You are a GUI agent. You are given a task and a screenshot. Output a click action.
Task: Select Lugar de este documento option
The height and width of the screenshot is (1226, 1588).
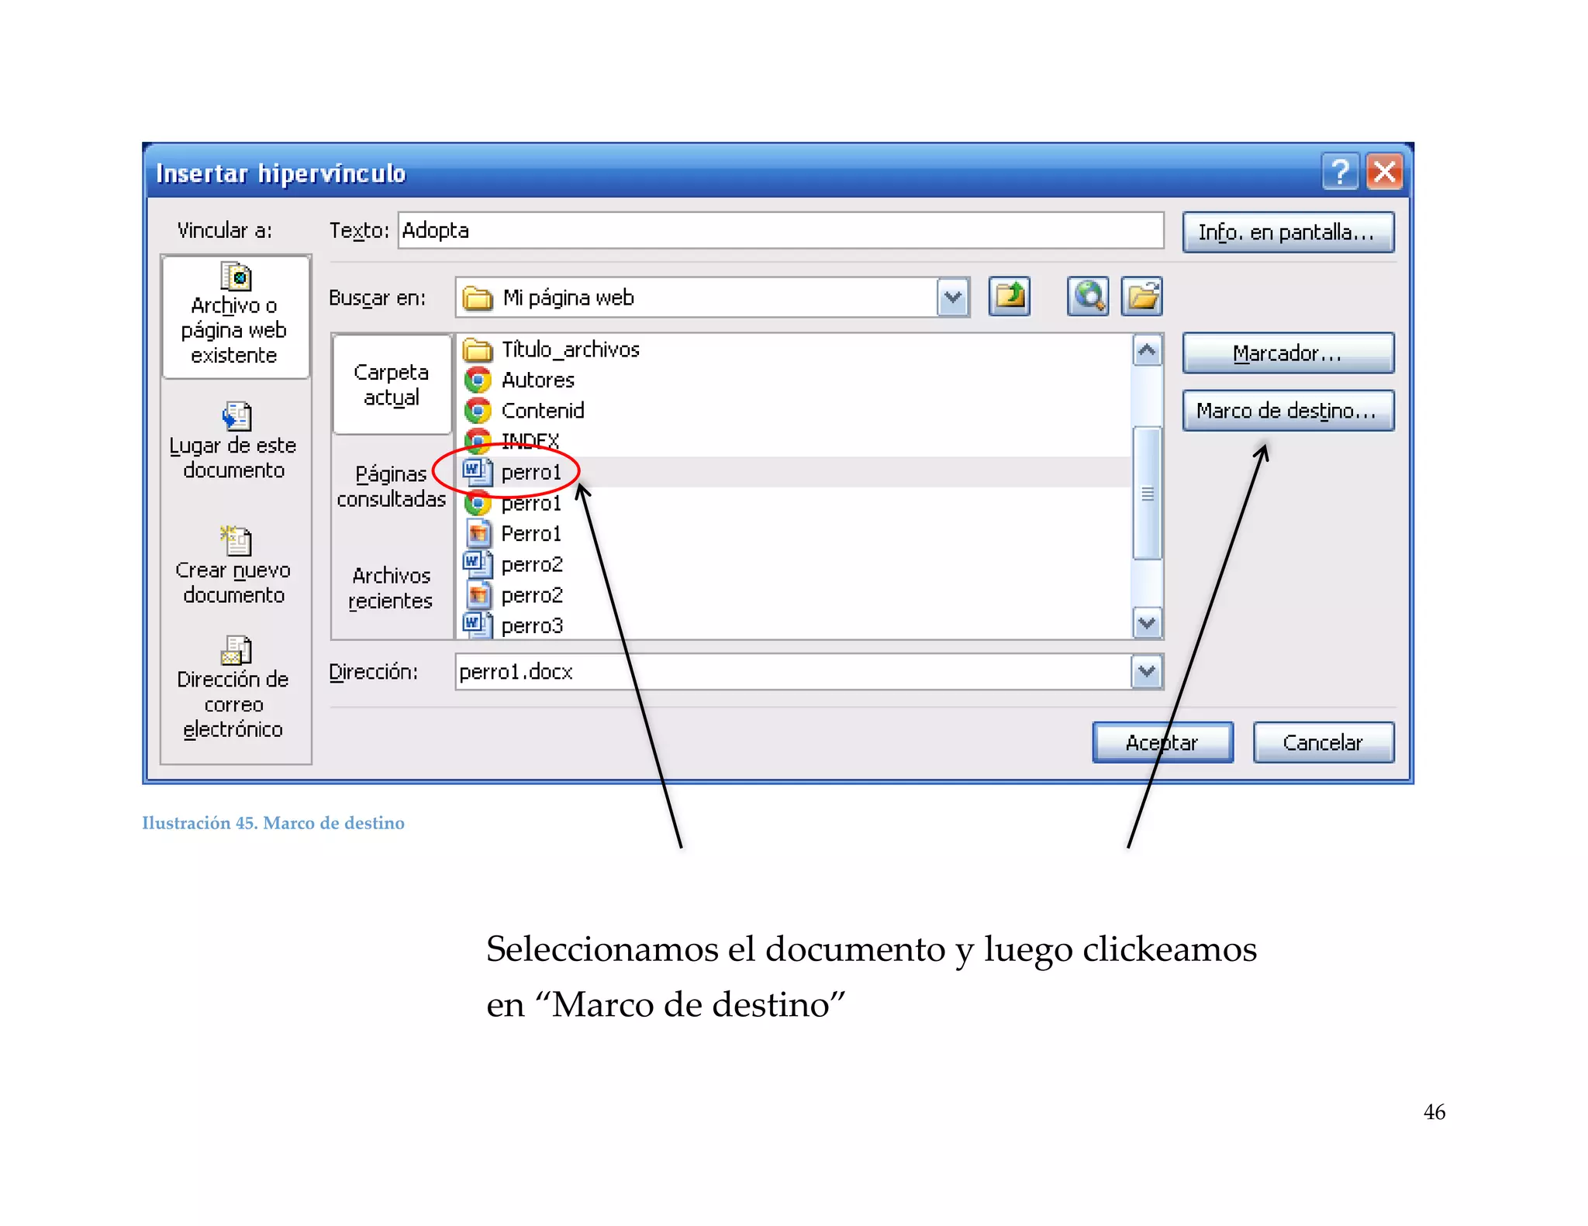tap(233, 442)
